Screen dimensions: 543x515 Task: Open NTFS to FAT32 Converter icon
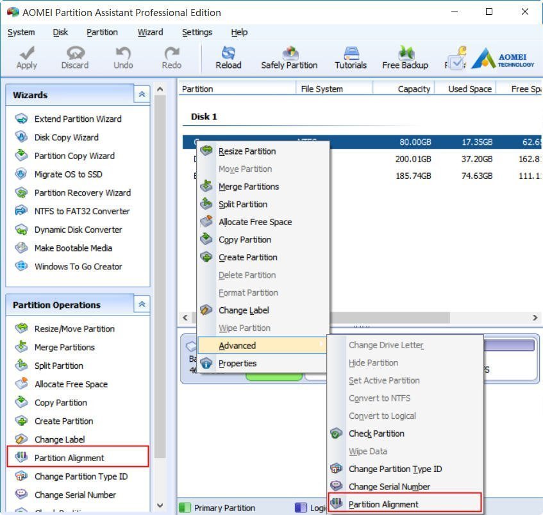pos(21,210)
